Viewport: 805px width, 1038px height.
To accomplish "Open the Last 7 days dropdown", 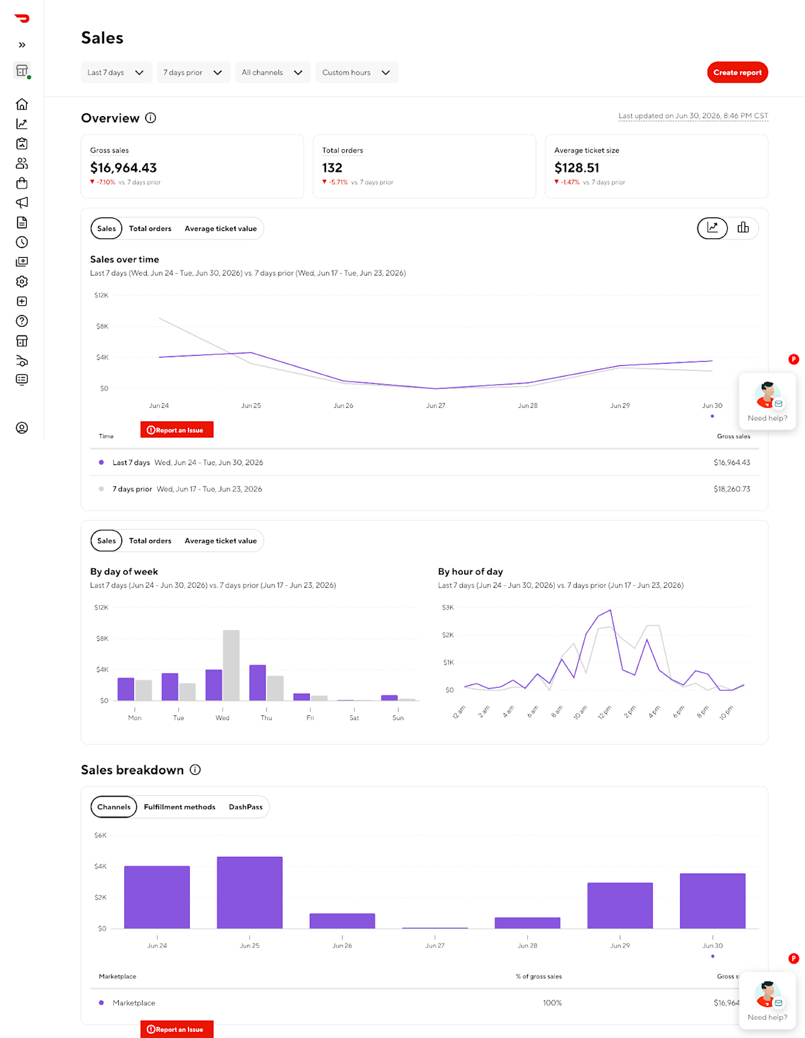I will [116, 72].
